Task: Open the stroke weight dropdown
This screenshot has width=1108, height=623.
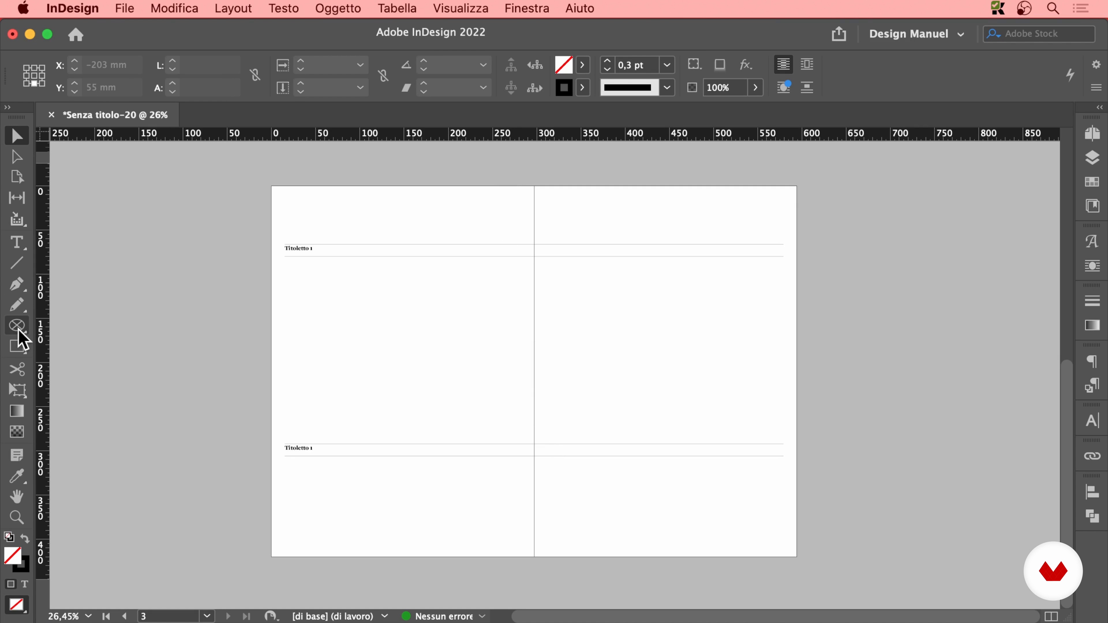Action: (667, 65)
